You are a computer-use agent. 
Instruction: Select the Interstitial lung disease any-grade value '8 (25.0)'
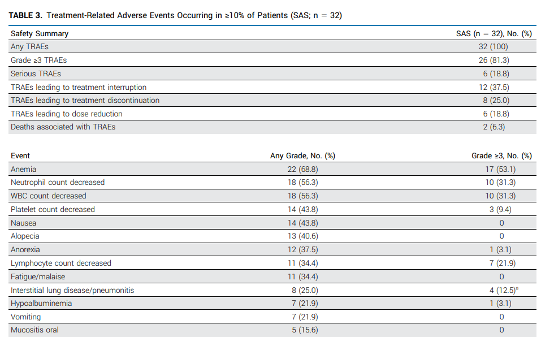305,291
